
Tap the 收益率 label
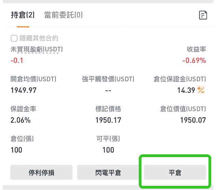click(196, 49)
